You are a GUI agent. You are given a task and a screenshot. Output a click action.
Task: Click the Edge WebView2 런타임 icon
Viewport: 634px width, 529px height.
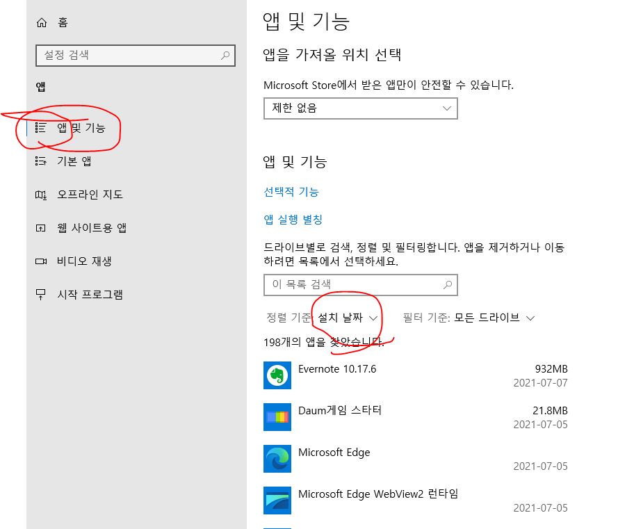point(277,500)
